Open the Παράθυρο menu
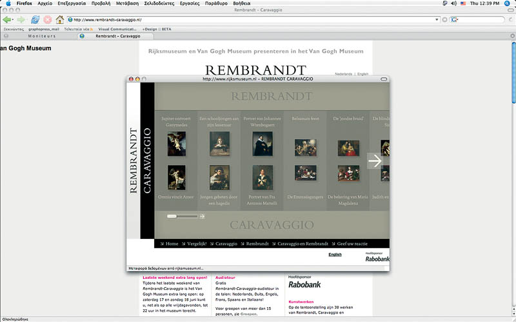Screen dimensions: 516x322 click(216, 3)
